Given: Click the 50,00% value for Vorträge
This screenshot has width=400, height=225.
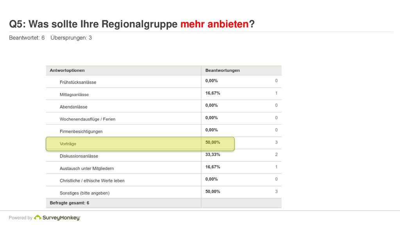Looking at the screenshot, I should (x=213, y=142).
